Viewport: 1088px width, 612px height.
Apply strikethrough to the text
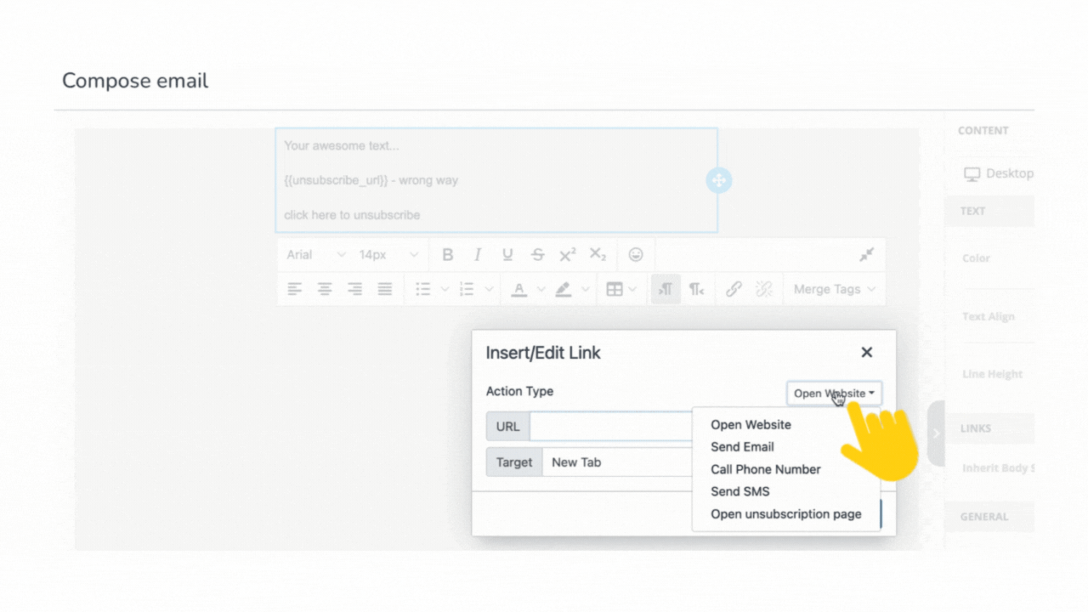coord(537,254)
